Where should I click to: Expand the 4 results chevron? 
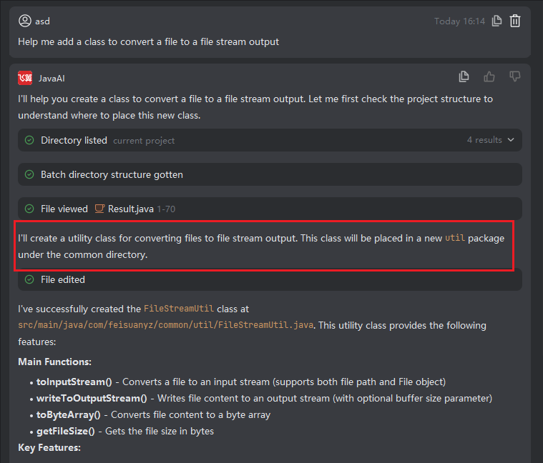point(511,140)
